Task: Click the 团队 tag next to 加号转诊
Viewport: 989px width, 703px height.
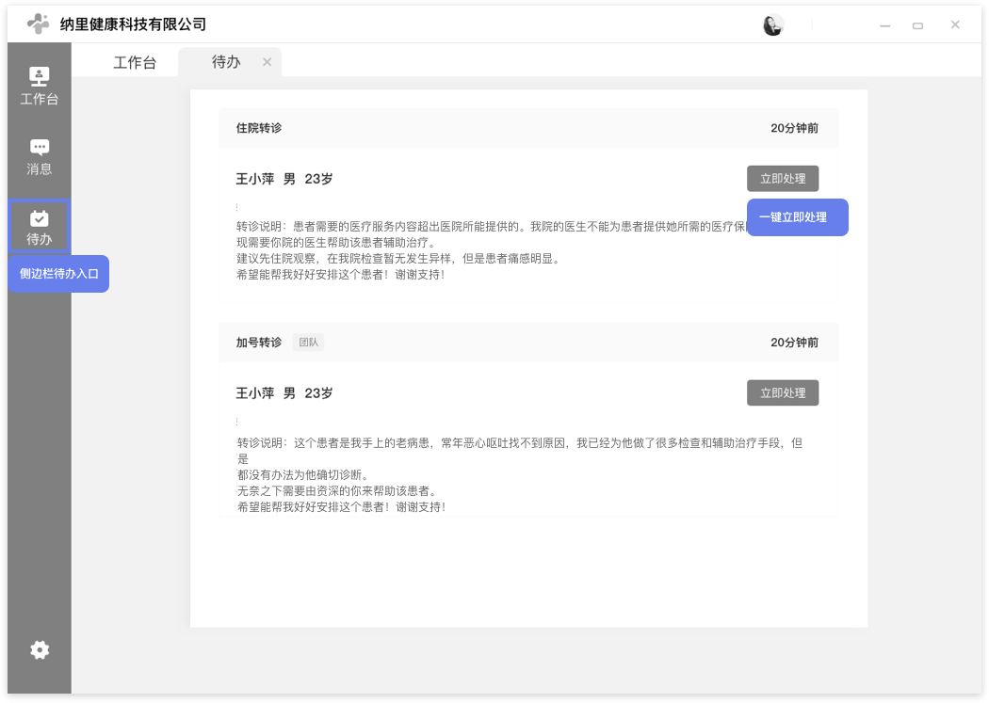Action: click(x=308, y=343)
